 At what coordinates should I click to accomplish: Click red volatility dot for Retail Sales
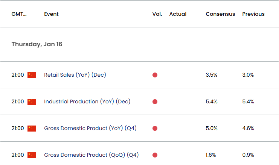(x=155, y=75)
